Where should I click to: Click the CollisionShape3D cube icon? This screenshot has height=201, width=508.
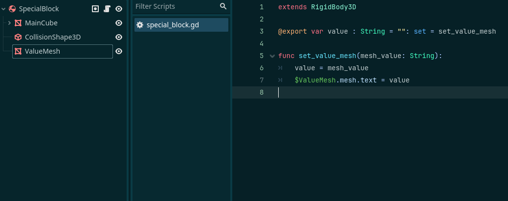(x=18, y=37)
